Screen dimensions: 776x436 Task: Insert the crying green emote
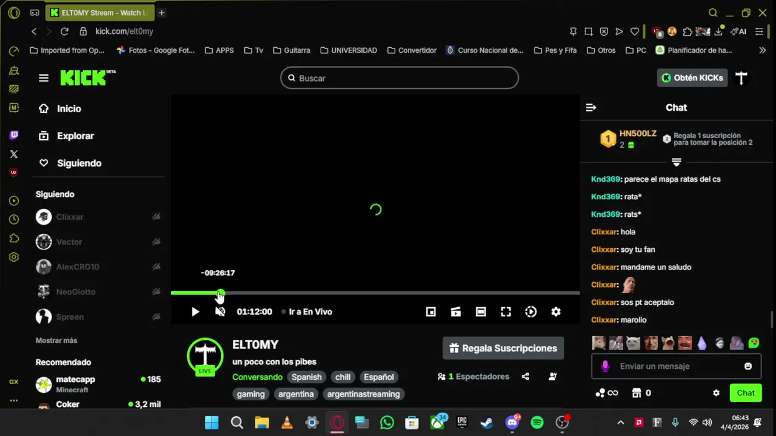754,343
